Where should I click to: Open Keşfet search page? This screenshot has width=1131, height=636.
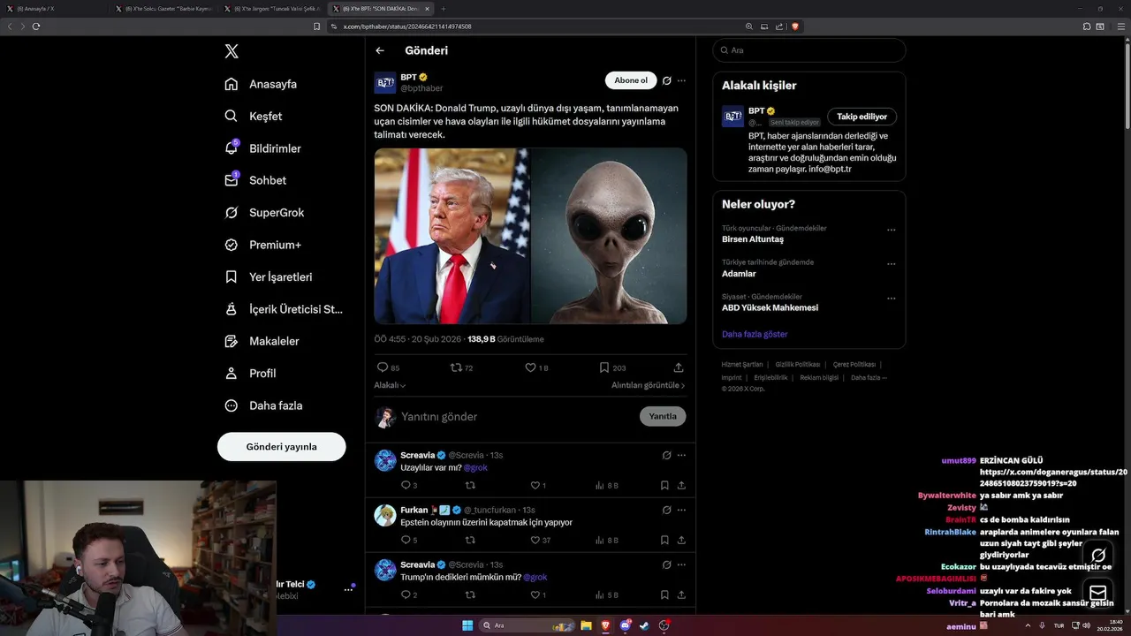pos(254,116)
